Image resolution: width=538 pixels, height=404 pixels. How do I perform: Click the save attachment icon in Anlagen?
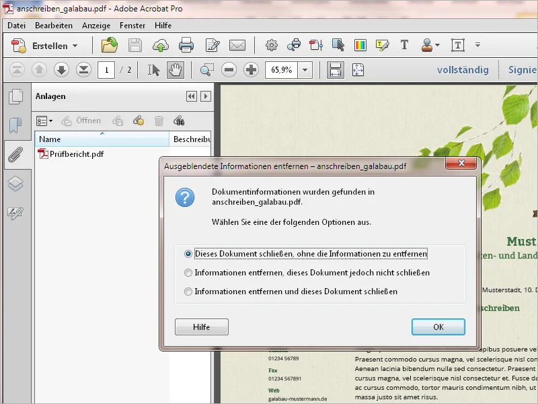[118, 121]
